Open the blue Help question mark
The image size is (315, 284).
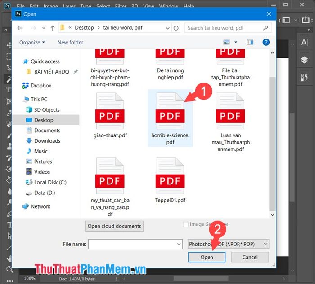click(266, 42)
